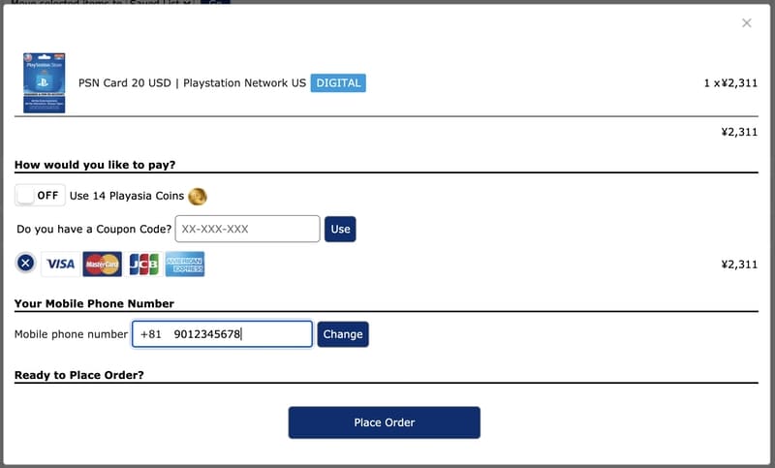Click the PSN Card product thumbnail
775x468 pixels.
tap(44, 82)
